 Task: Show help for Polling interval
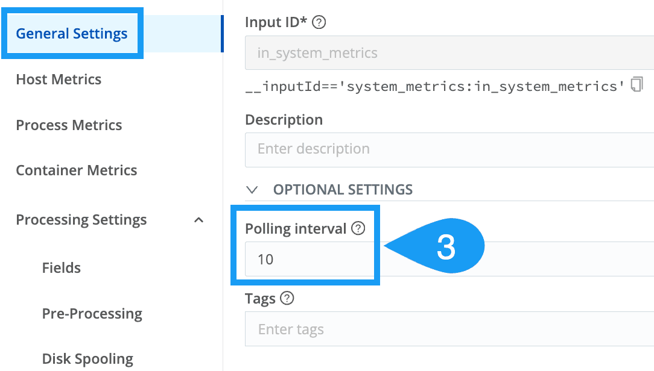358,228
